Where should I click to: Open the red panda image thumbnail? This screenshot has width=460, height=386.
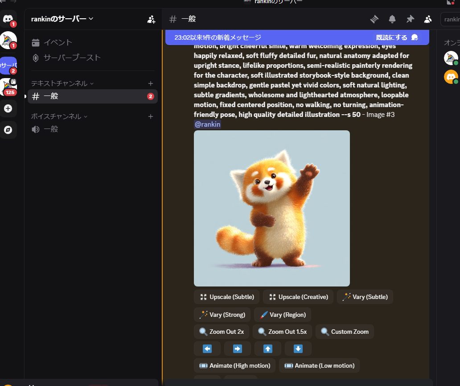point(271,208)
